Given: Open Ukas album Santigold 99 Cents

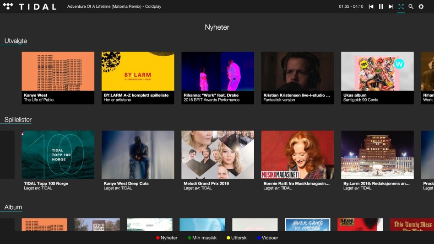Looking at the screenshot, I should (x=377, y=78).
